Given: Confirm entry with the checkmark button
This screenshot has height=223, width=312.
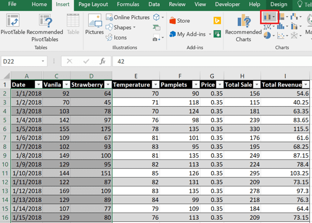Looking at the screenshot, I should point(86,61).
